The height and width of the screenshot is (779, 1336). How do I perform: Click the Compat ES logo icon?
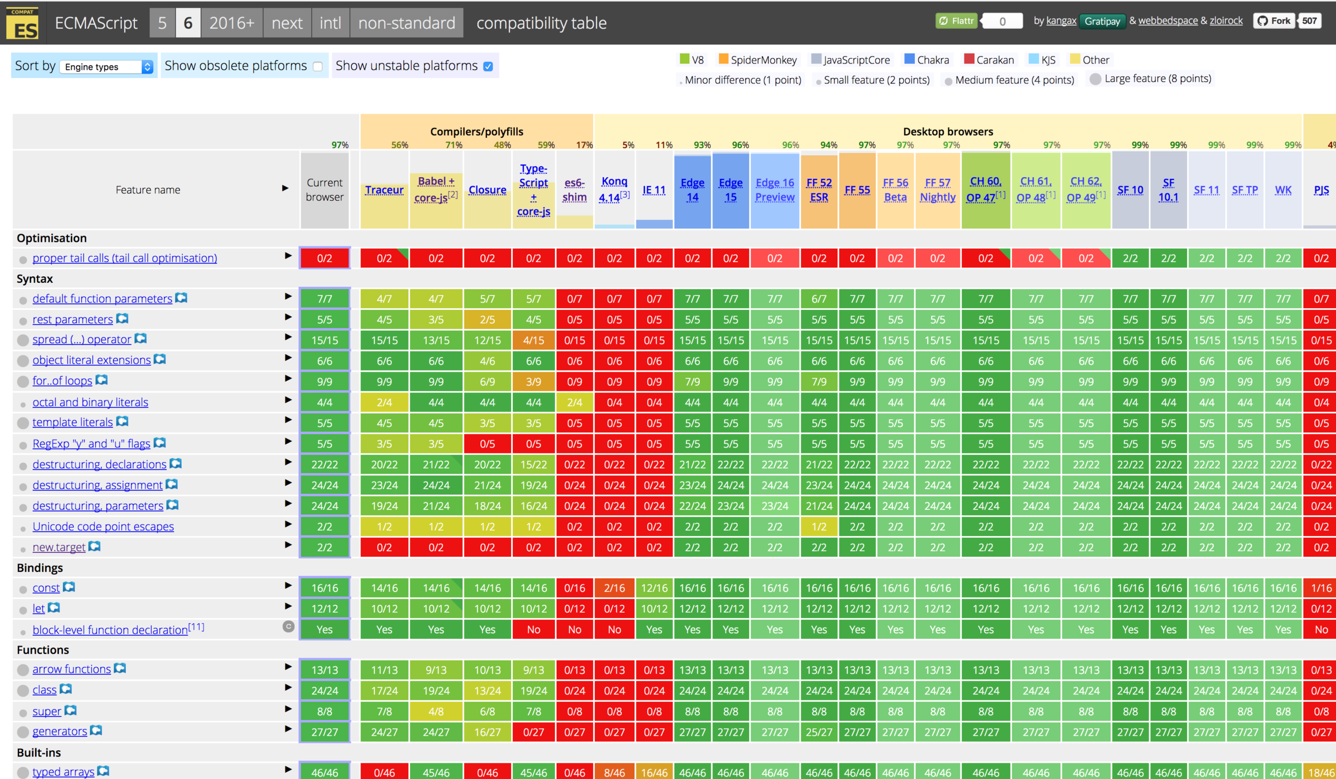[22, 23]
